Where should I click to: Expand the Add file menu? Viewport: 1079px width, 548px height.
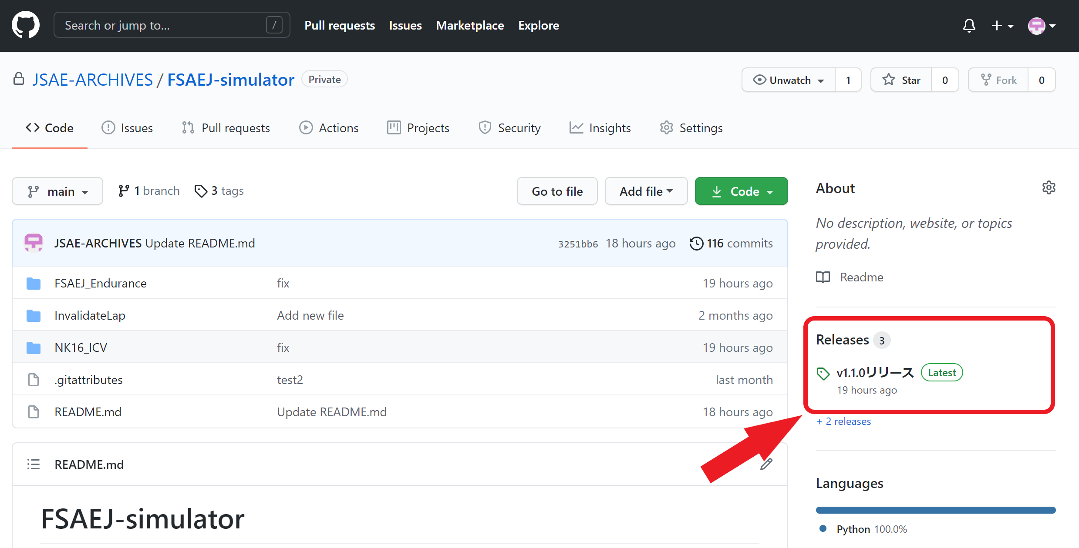click(646, 191)
